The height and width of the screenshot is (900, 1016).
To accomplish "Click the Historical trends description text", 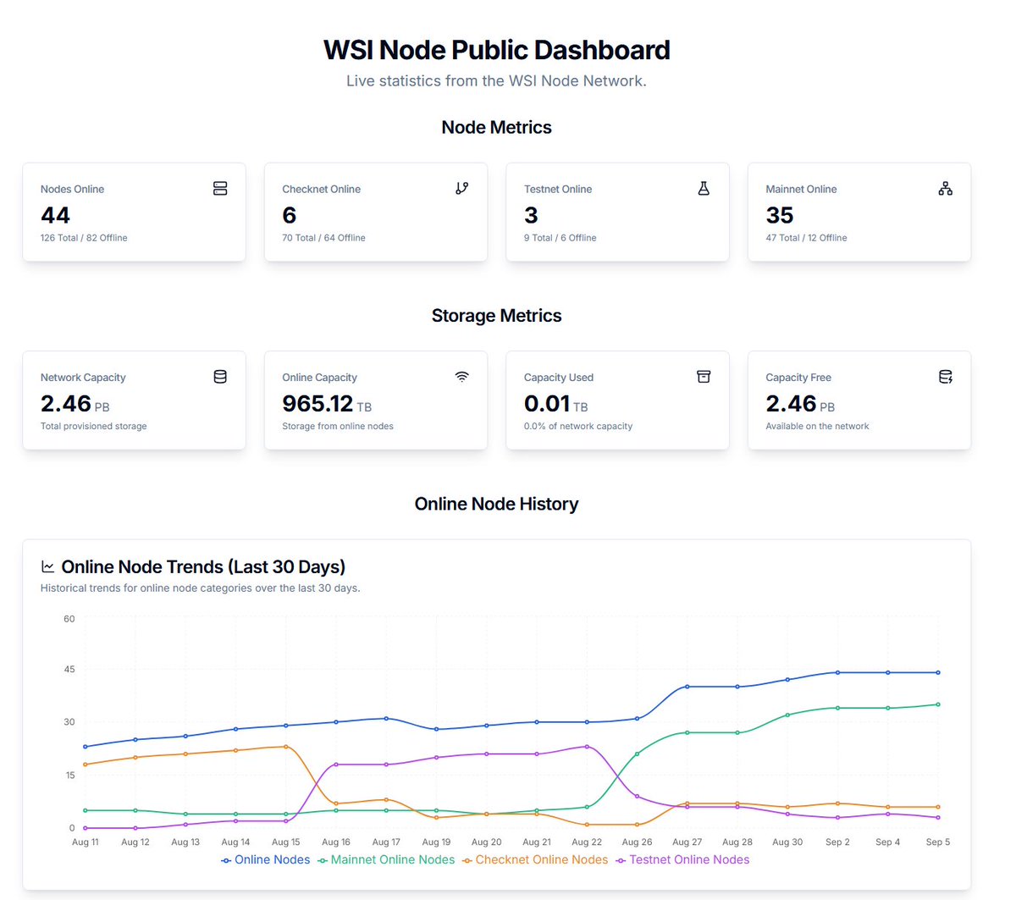I will coord(201,588).
